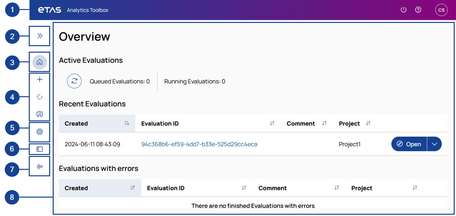The image size is (456, 216).
Task: Sort Recent Evaluations by Project column
Action: (368, 123)
